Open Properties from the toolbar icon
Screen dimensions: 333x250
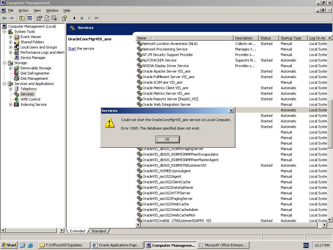pyautogui.click(x=39, y=18)
